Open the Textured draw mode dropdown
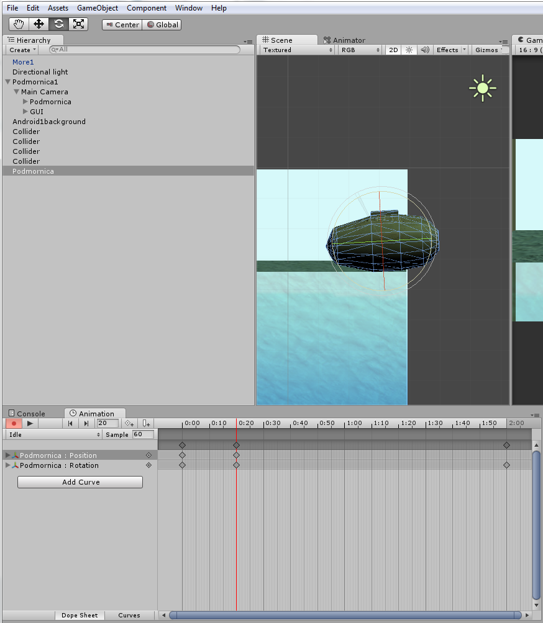Image resolution: width=543 pixels, height=623 pixels. click(297, 50)
